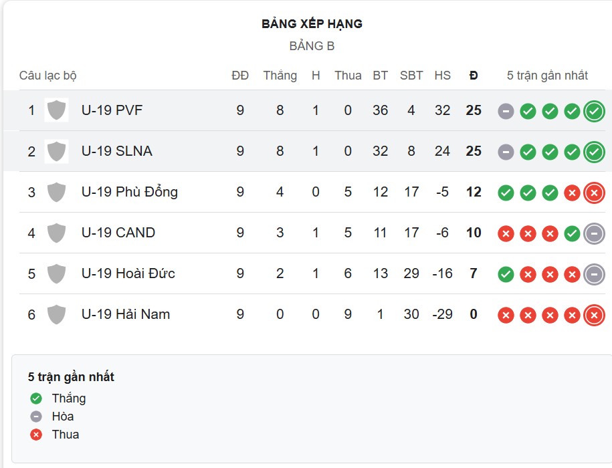Click the red loss icon ending Phù Đổng's form
Screen dimensions: 612x468
pos(593,192)
